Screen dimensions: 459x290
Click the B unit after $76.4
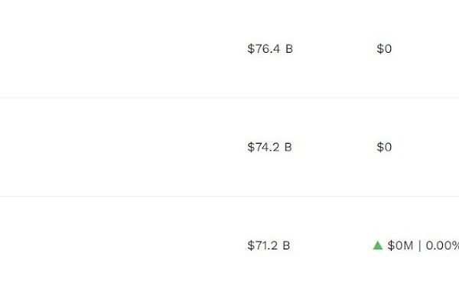pyautogui.click(x=289, y=49)
